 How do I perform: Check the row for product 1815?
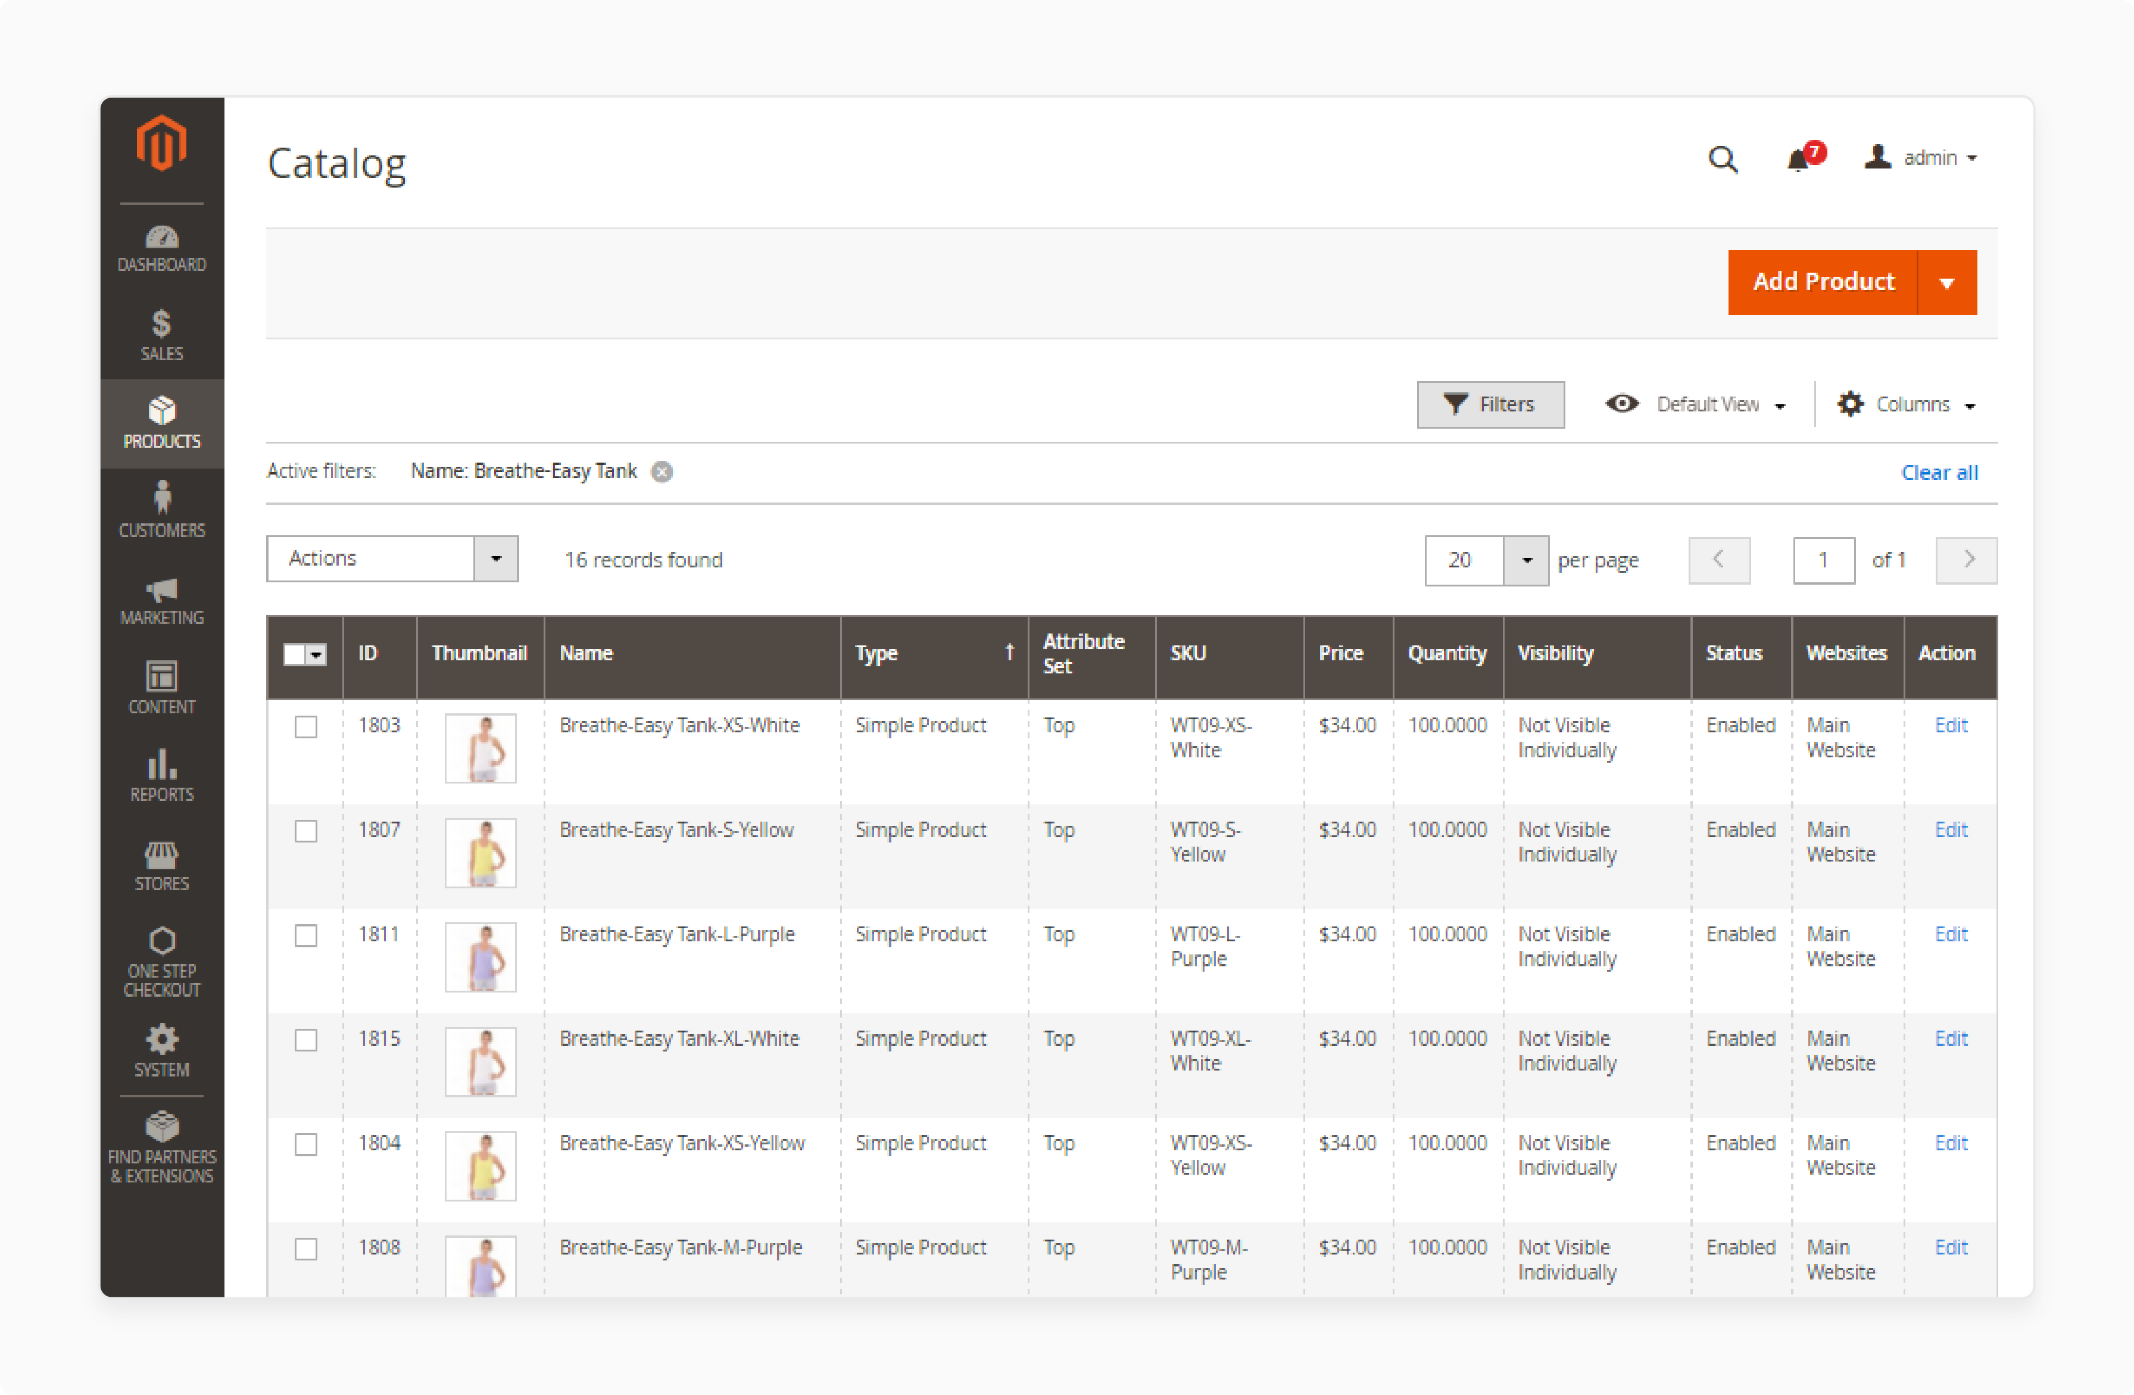[x=306, y=1040]
